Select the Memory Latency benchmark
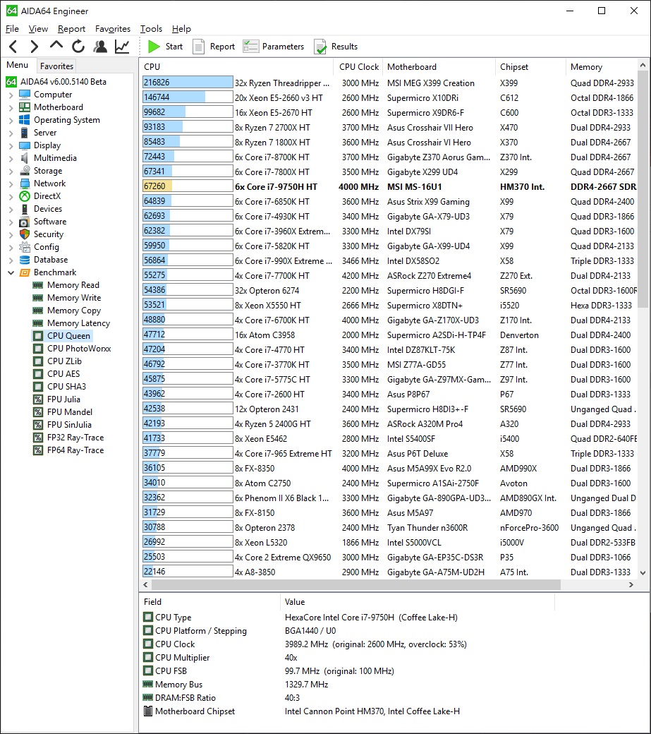The width and height of the screenshot is (651, 734). tap(78, 323)
